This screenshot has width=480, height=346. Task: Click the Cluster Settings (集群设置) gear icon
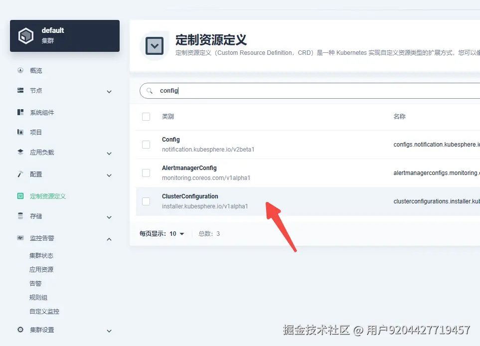click(20, 330)
